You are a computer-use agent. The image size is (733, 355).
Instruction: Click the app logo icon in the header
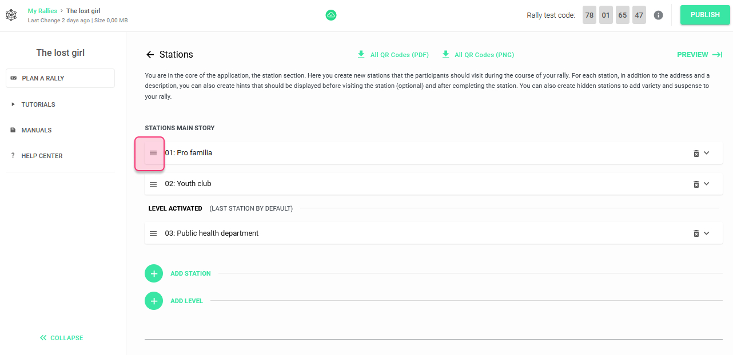click(11, 15)
